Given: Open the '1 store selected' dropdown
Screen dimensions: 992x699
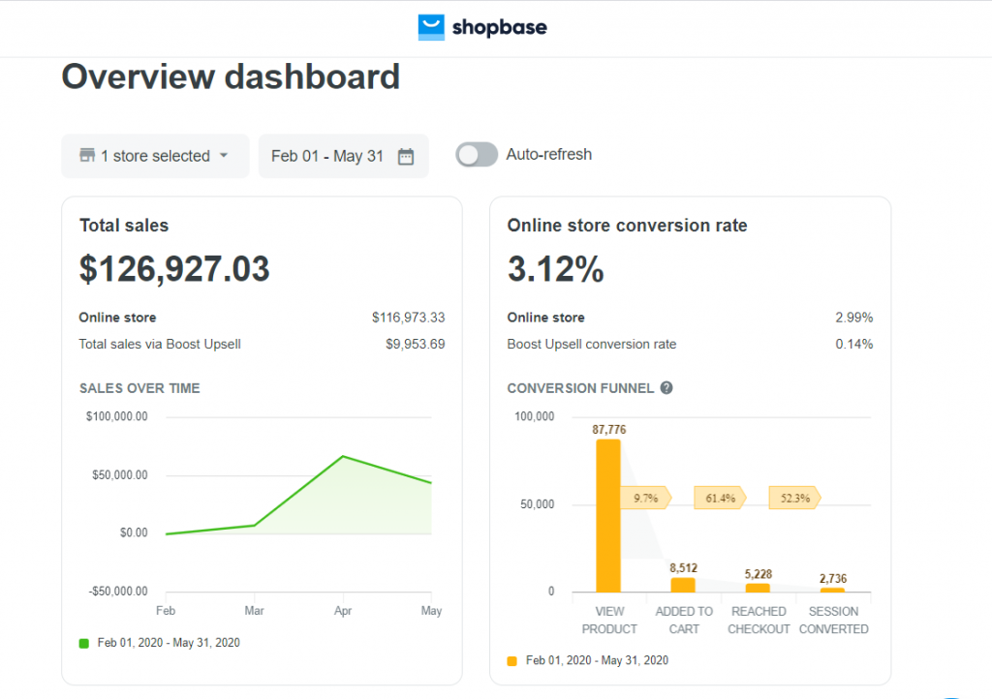Looking at the screenshot, I should click(x=155, y=156).
